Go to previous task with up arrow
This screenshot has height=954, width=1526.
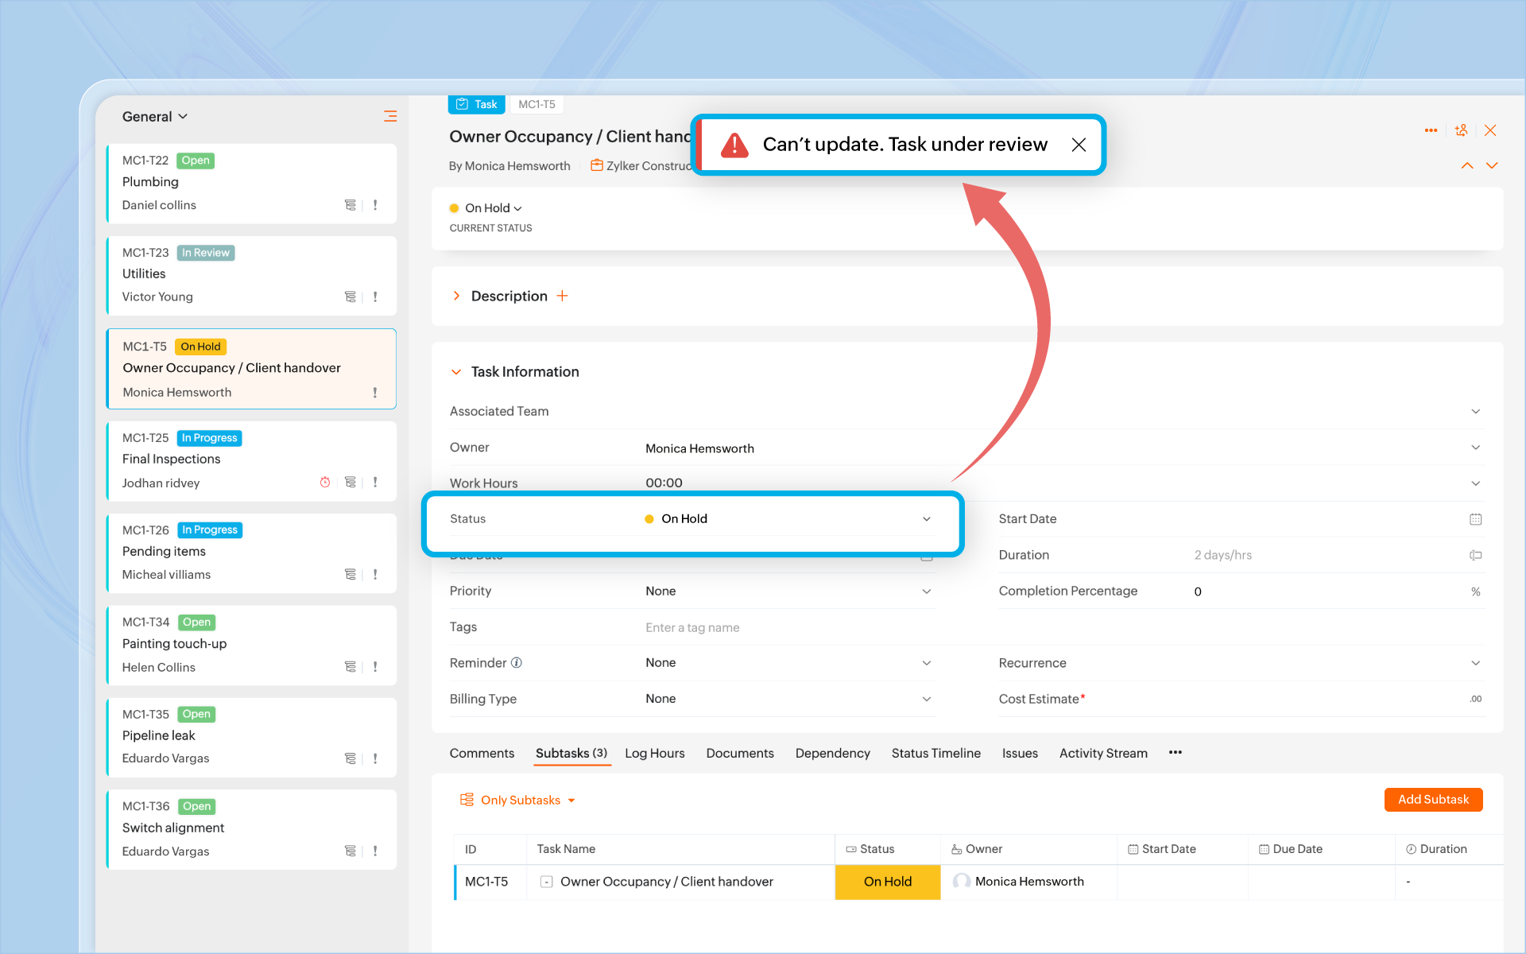pos(1467,165)
